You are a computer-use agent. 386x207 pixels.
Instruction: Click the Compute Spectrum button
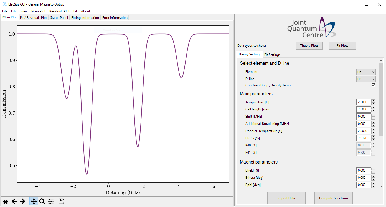(333, 198)
